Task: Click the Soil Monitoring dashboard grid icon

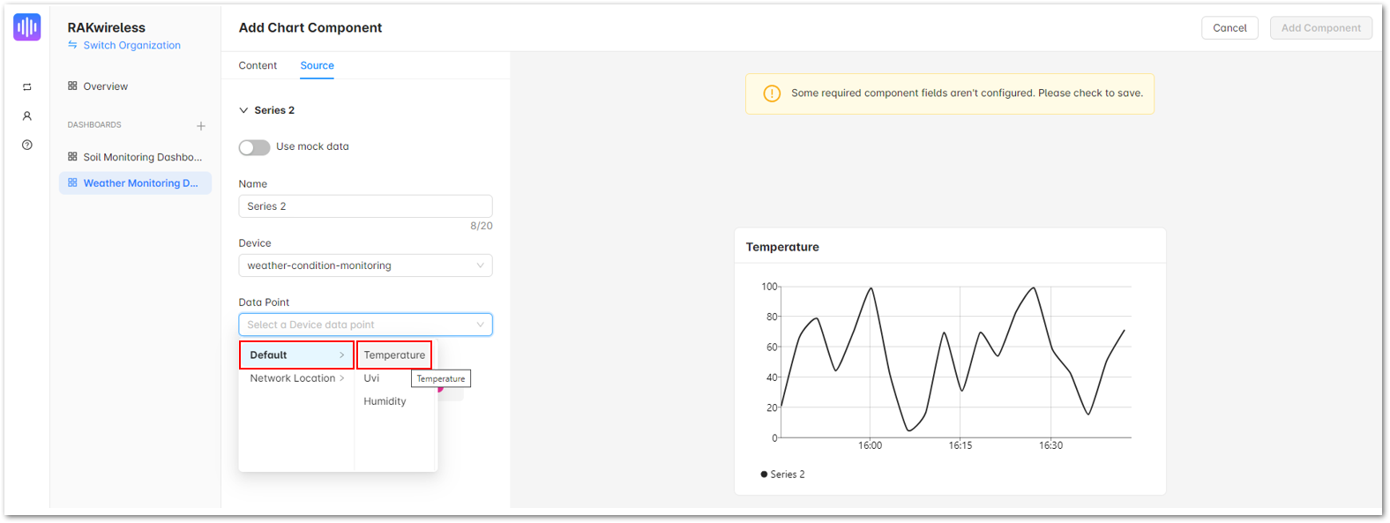Action: [72, 156]
